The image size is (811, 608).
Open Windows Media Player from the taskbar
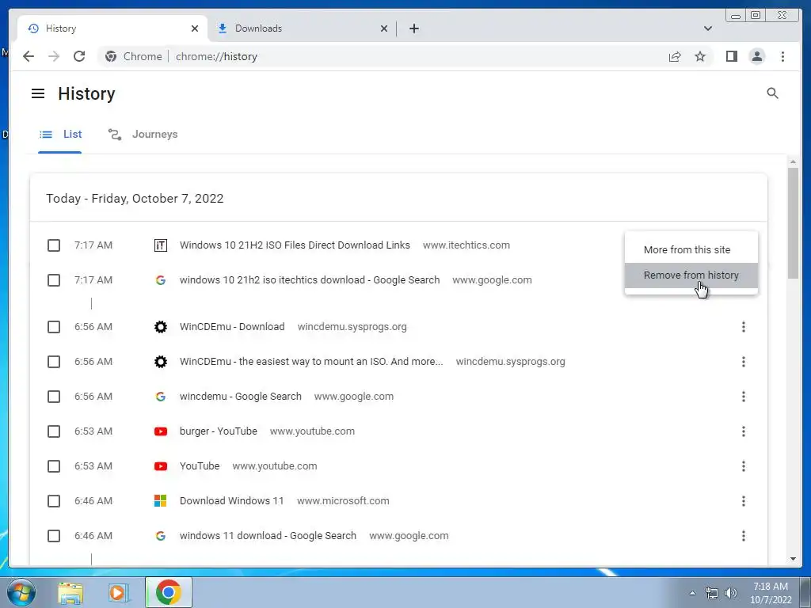point(118,592)
